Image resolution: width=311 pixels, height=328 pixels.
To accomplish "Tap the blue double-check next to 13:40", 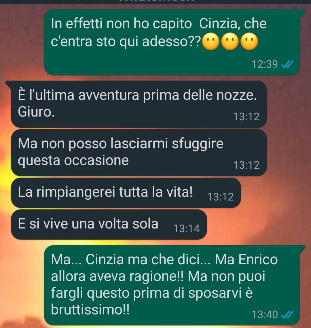I will [287, 314].
